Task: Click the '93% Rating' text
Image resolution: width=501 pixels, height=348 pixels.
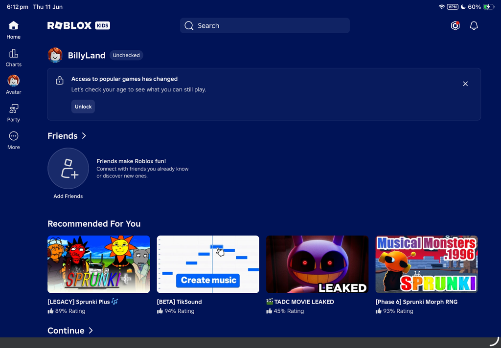Action: tap(398, 311)
